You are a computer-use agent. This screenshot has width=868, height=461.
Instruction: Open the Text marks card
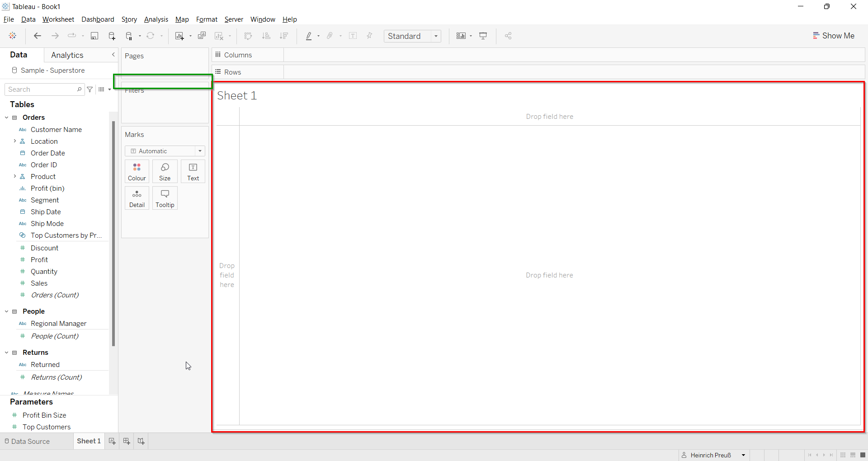[x=193, y=171]
